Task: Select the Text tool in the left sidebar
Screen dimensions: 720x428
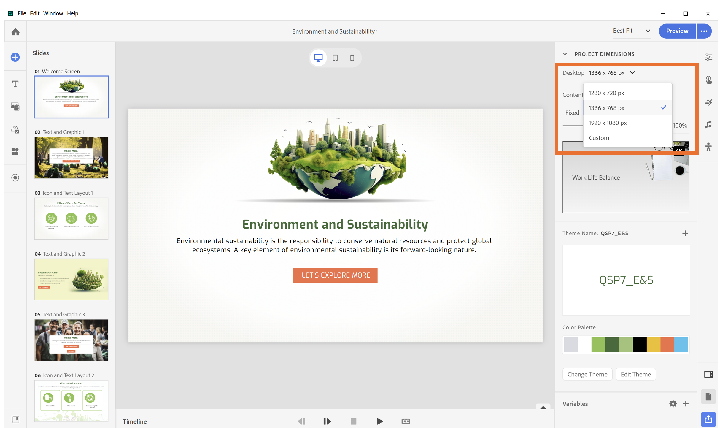Action: 15,84
